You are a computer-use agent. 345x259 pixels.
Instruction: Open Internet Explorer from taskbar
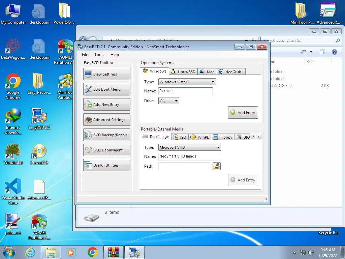pyautogui.click(x=30, y=252)
